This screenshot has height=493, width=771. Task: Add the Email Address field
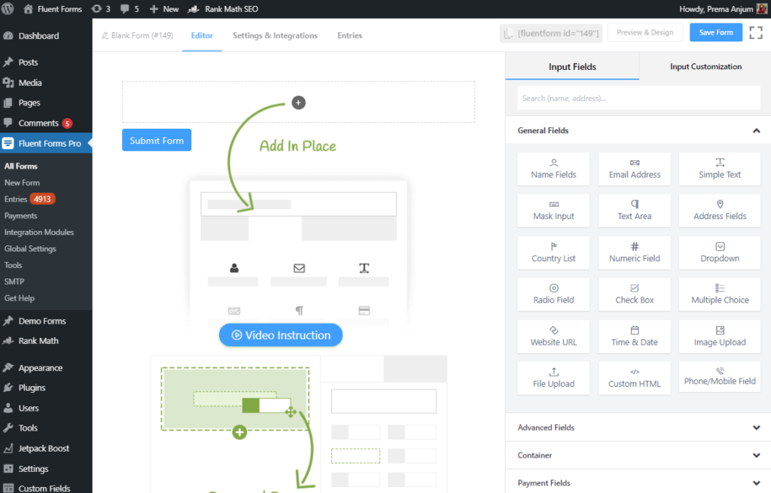[634, 169]
